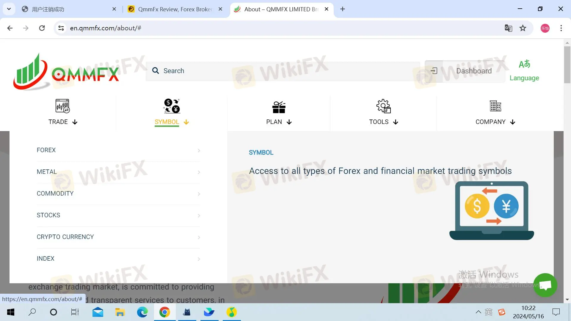Click the TRADE candlestick chart icon

pos(62,106)
